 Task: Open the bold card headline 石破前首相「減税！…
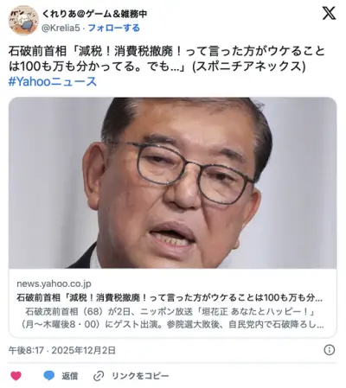[170, 297]
